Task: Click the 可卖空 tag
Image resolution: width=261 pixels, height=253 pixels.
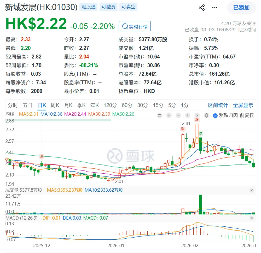Action: click(129, 7)
